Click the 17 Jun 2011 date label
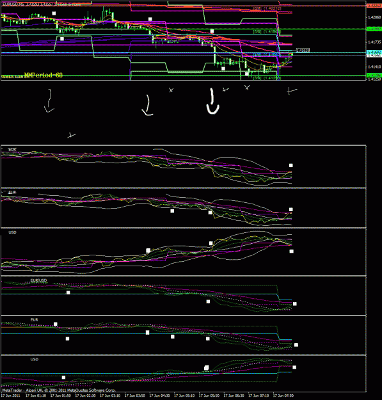This screenshot has height=400, width=382. (x=11, y=396)
